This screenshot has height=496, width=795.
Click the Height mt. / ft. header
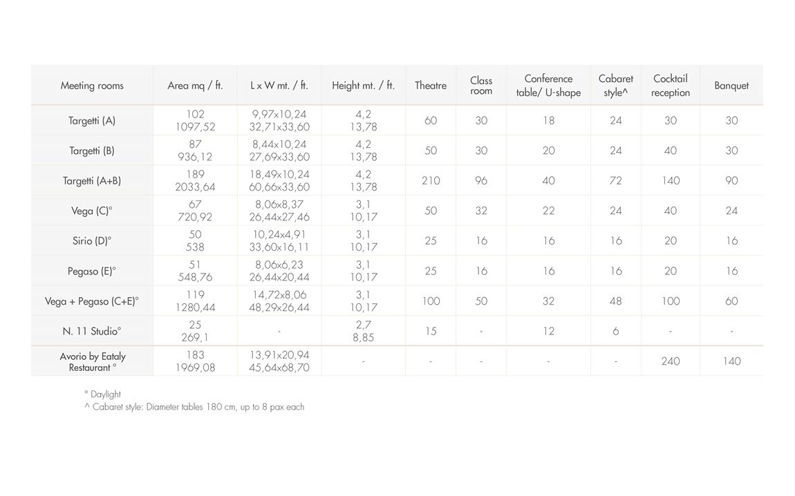click(363, 86)
